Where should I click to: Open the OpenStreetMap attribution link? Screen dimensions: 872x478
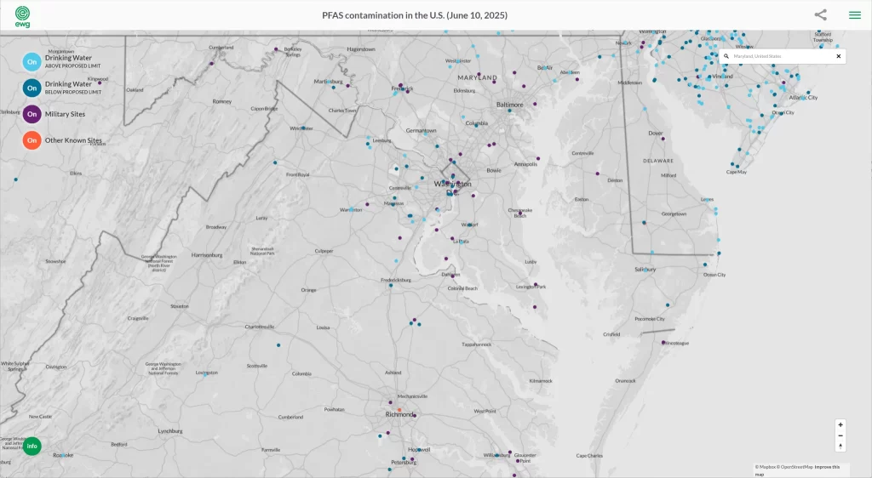point(796,467)
